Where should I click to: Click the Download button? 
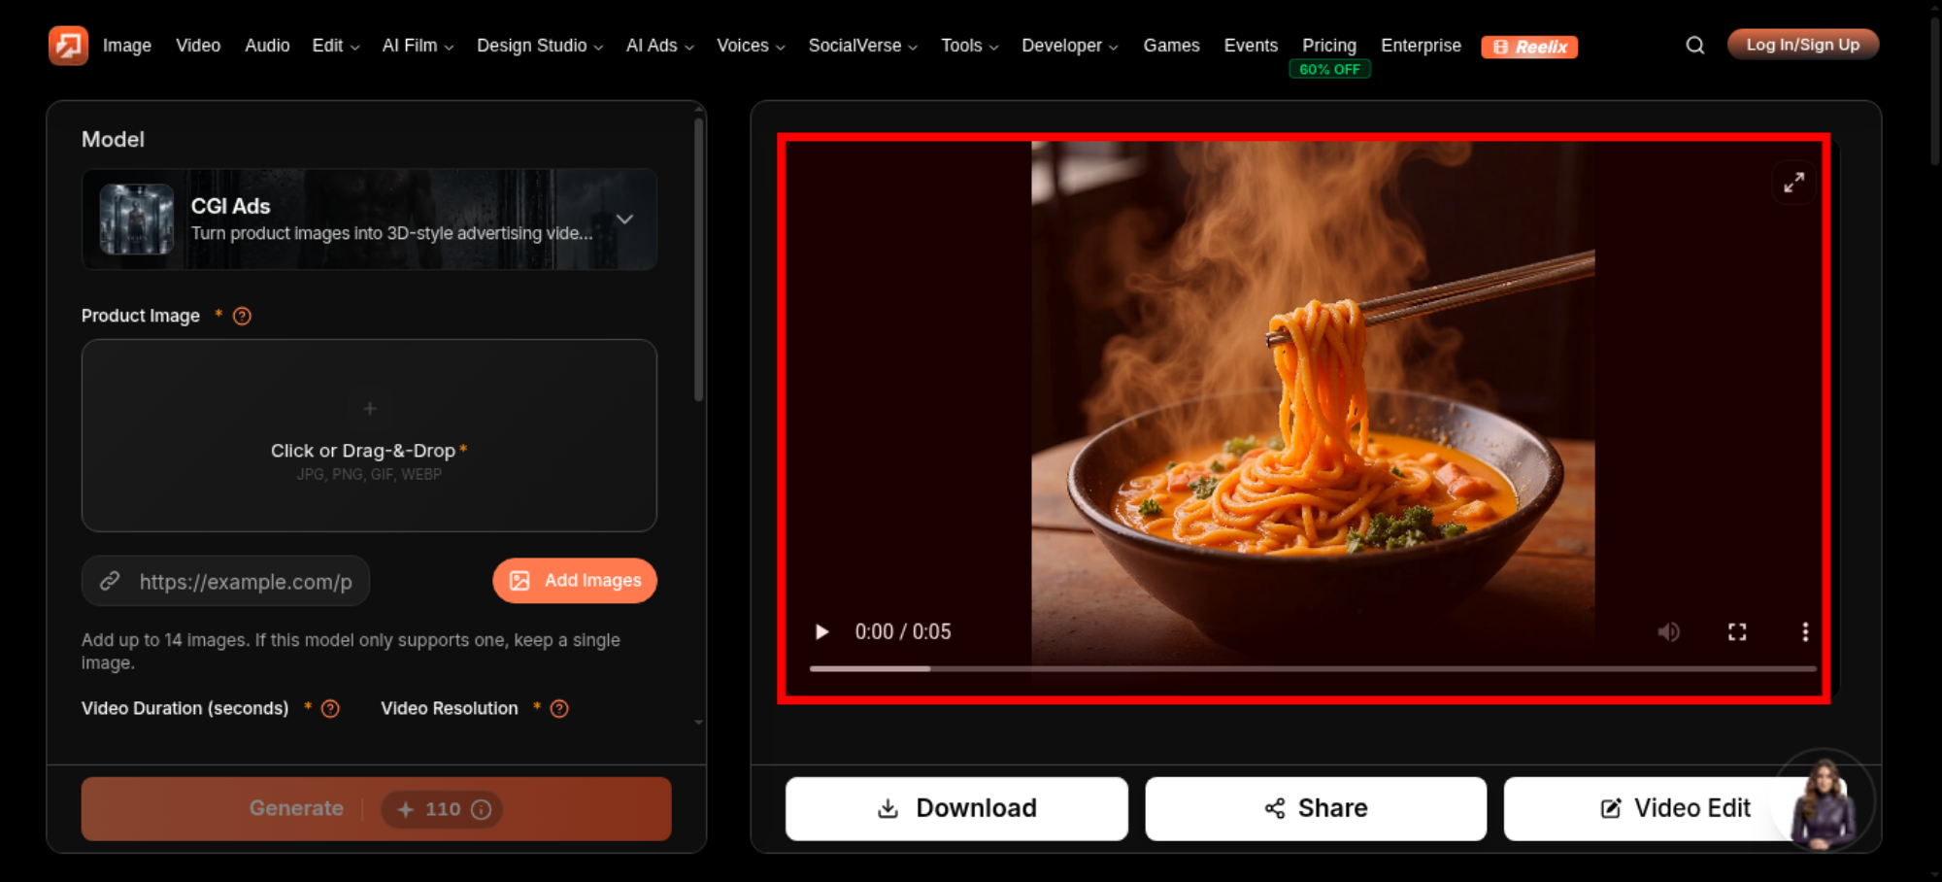pyautogui.click(x=956, y=808)
